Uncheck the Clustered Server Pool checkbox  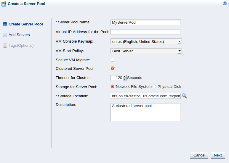pyautogui.click(x=113, y=68)
